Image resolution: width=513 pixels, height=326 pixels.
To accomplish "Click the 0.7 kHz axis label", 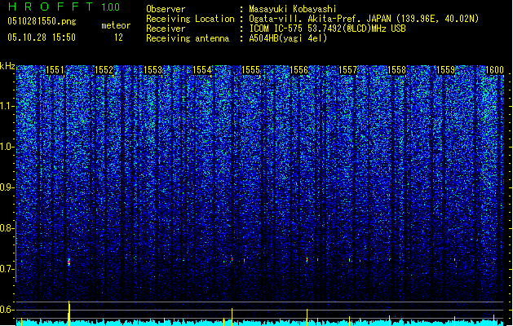I will pos(7,269).
